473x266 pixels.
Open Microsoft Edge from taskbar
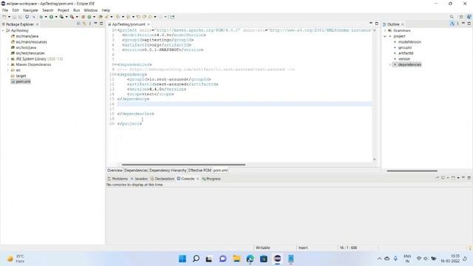coord(250,259)
